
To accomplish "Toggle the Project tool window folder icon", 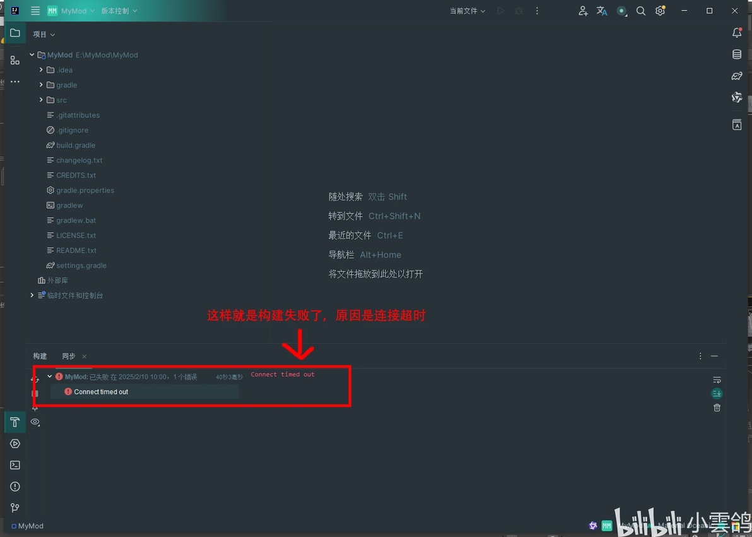I will (15, 33).
